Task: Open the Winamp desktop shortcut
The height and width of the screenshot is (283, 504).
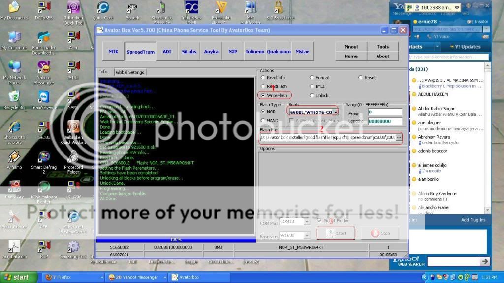Action: tap(14, 157)
